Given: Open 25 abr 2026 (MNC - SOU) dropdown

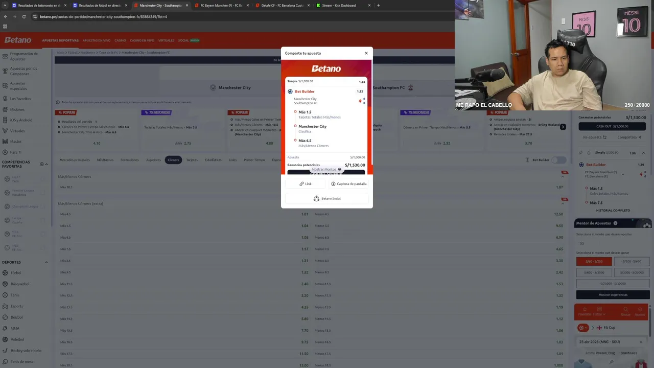Looking at the screenshot, I should [x=612, y=341].
